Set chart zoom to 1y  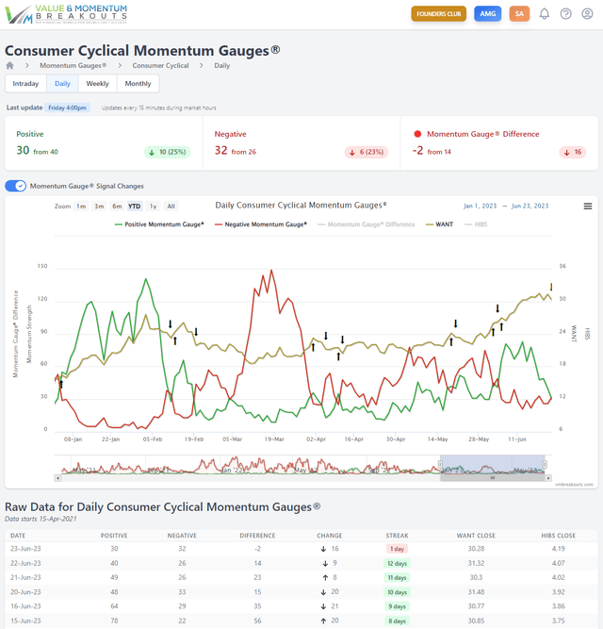point(153,207)
